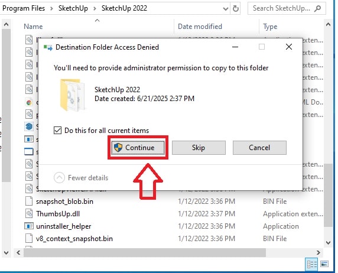Switch to details view layout icon
This screenshot has height=273, width=338.
click(x=311, y=264)
